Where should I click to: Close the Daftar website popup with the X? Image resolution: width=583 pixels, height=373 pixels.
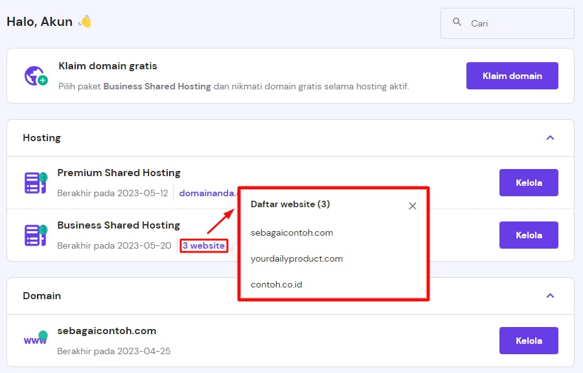(x=413, y=206)
